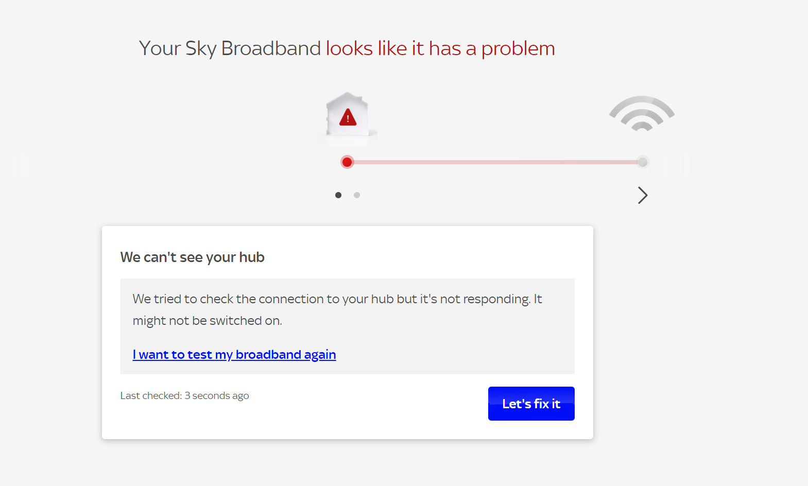Click the red "looks like it has a problem" text
Viewport: 808px width, 486px height.
pyautogui.click(x=440, y=48)
